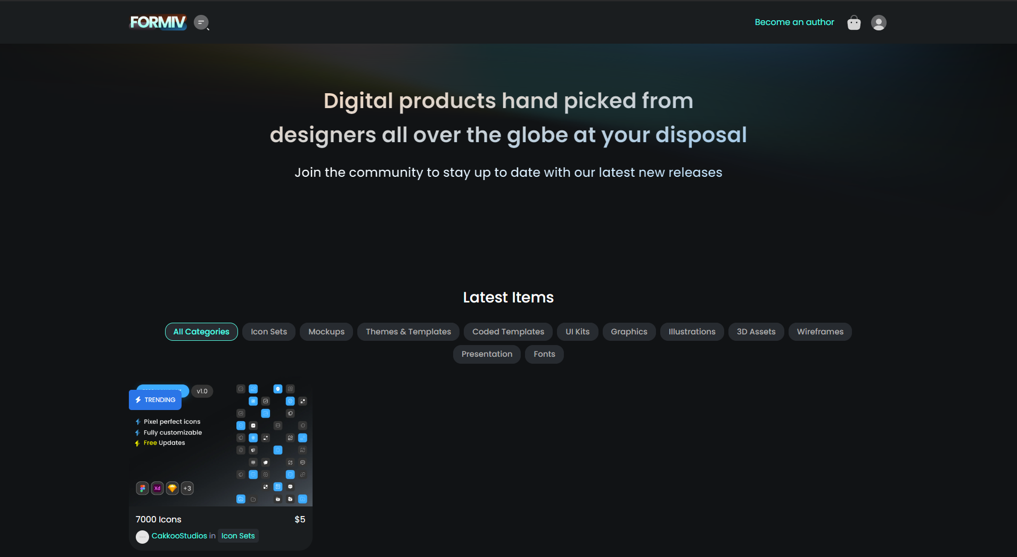Filter by Icon Sets category
This screenshot has height=557, width=1017.
point(269,332)
